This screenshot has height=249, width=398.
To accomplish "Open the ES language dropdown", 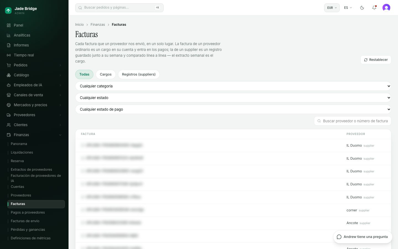I will click(x=348, y=8).
